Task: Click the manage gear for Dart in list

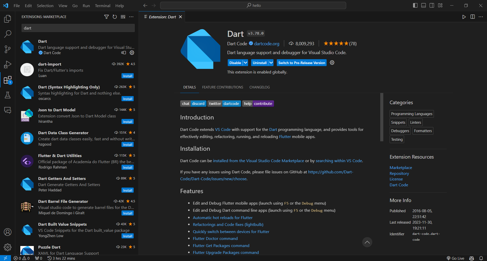Action: tap(132, 53)
